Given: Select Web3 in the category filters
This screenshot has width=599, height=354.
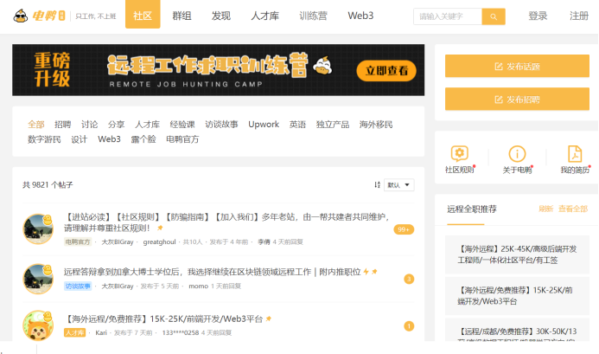Looking at the screenshot, I should tap(109, 139).
